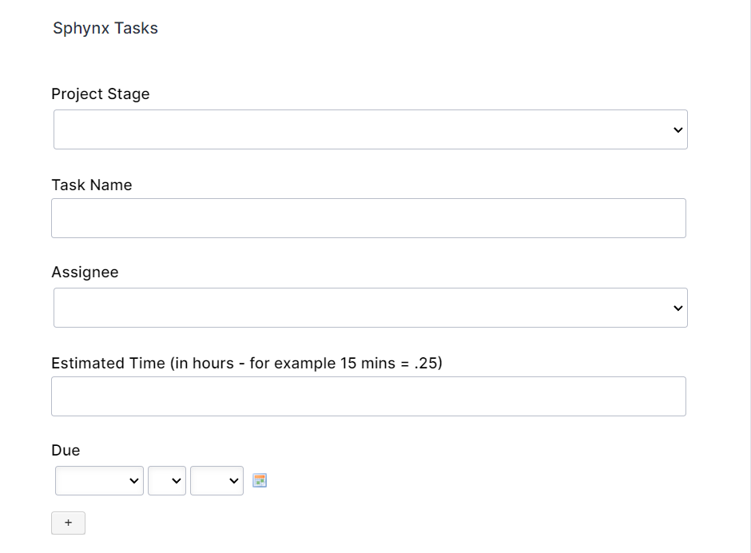Click the Project Stage chevron arrow
The width and height of the screenshot is (751, 553).
678,130
